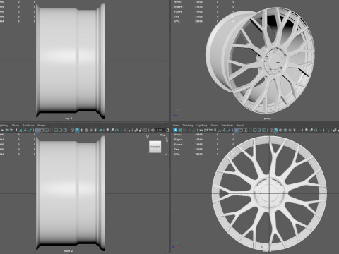Open Lighting menu next to Shading
This screenshot has height=254, width=339.
202,126
